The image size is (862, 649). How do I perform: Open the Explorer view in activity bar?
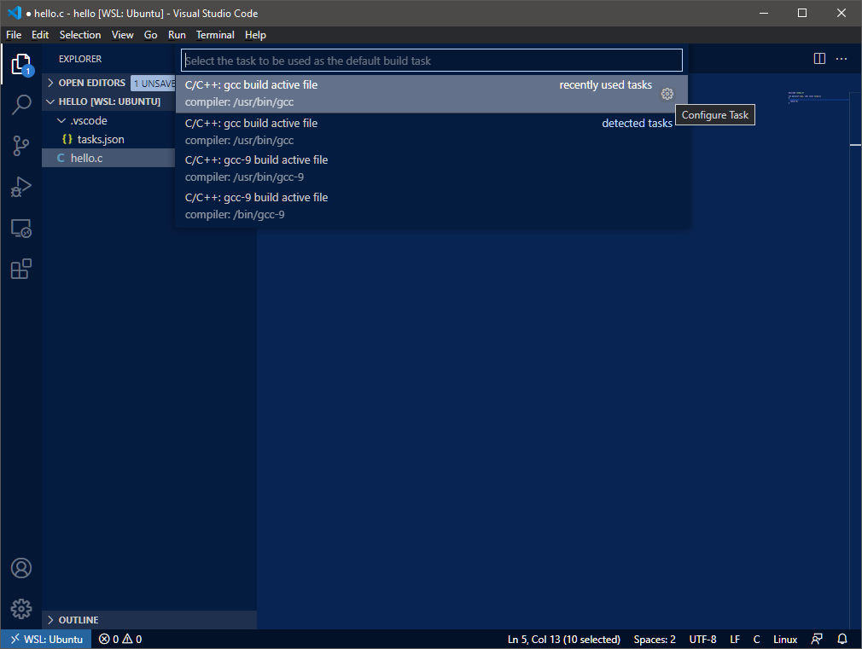(20, 64)
